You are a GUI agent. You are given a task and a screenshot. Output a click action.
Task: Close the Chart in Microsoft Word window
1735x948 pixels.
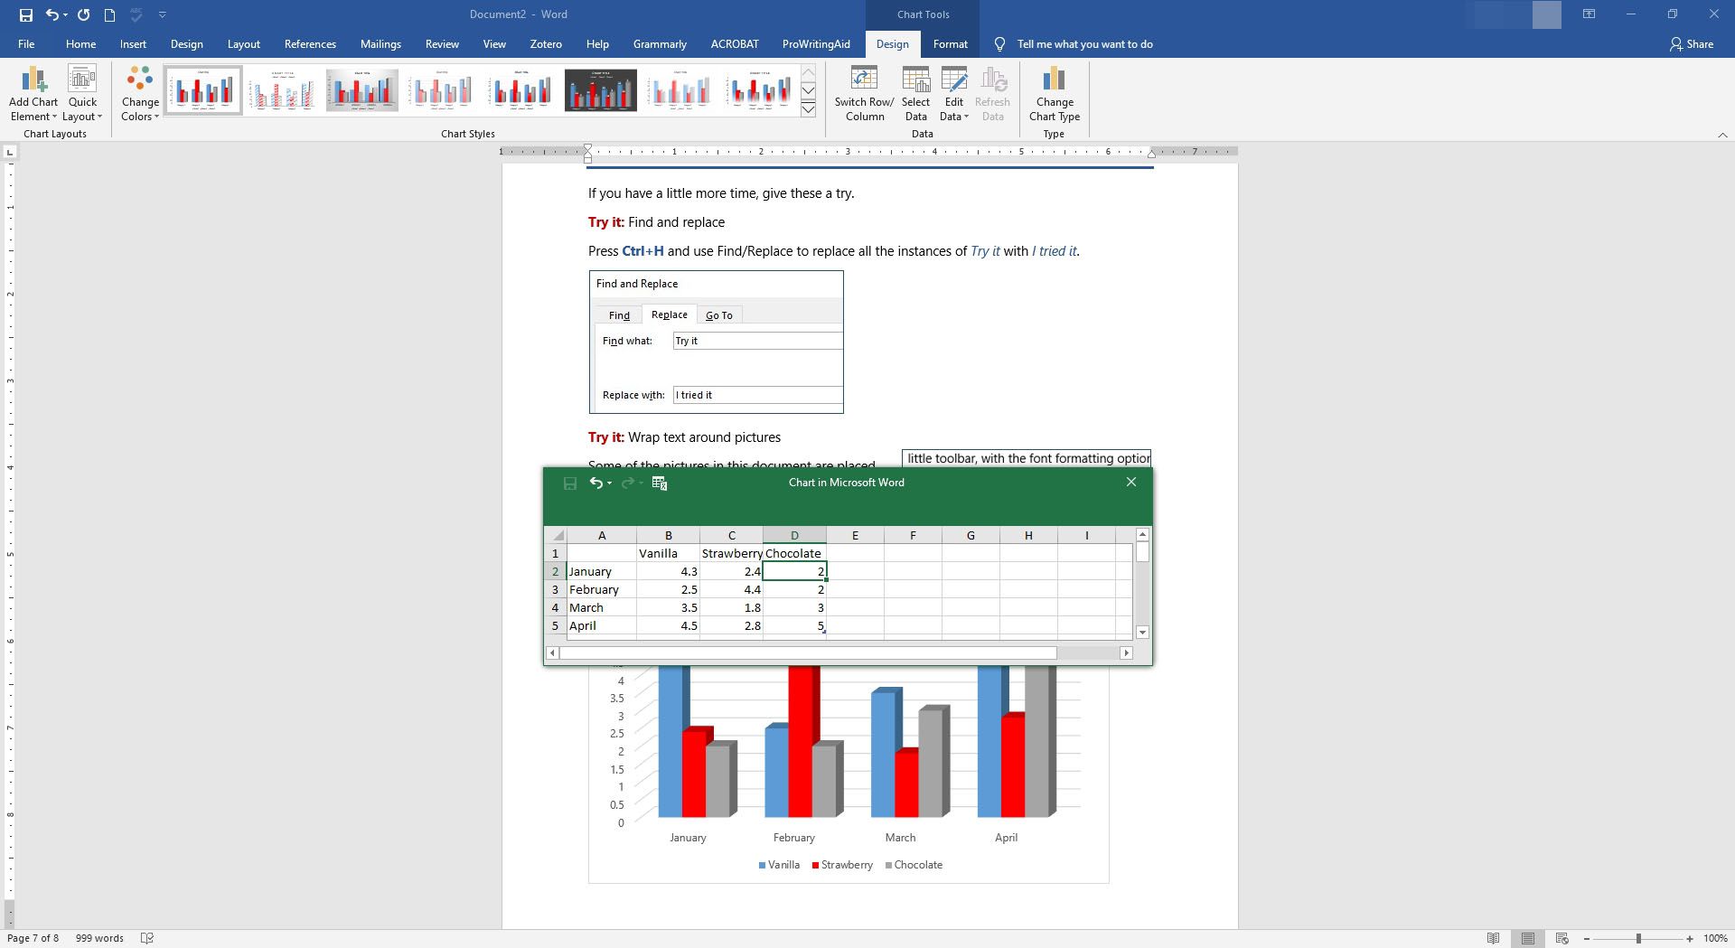1130,482
